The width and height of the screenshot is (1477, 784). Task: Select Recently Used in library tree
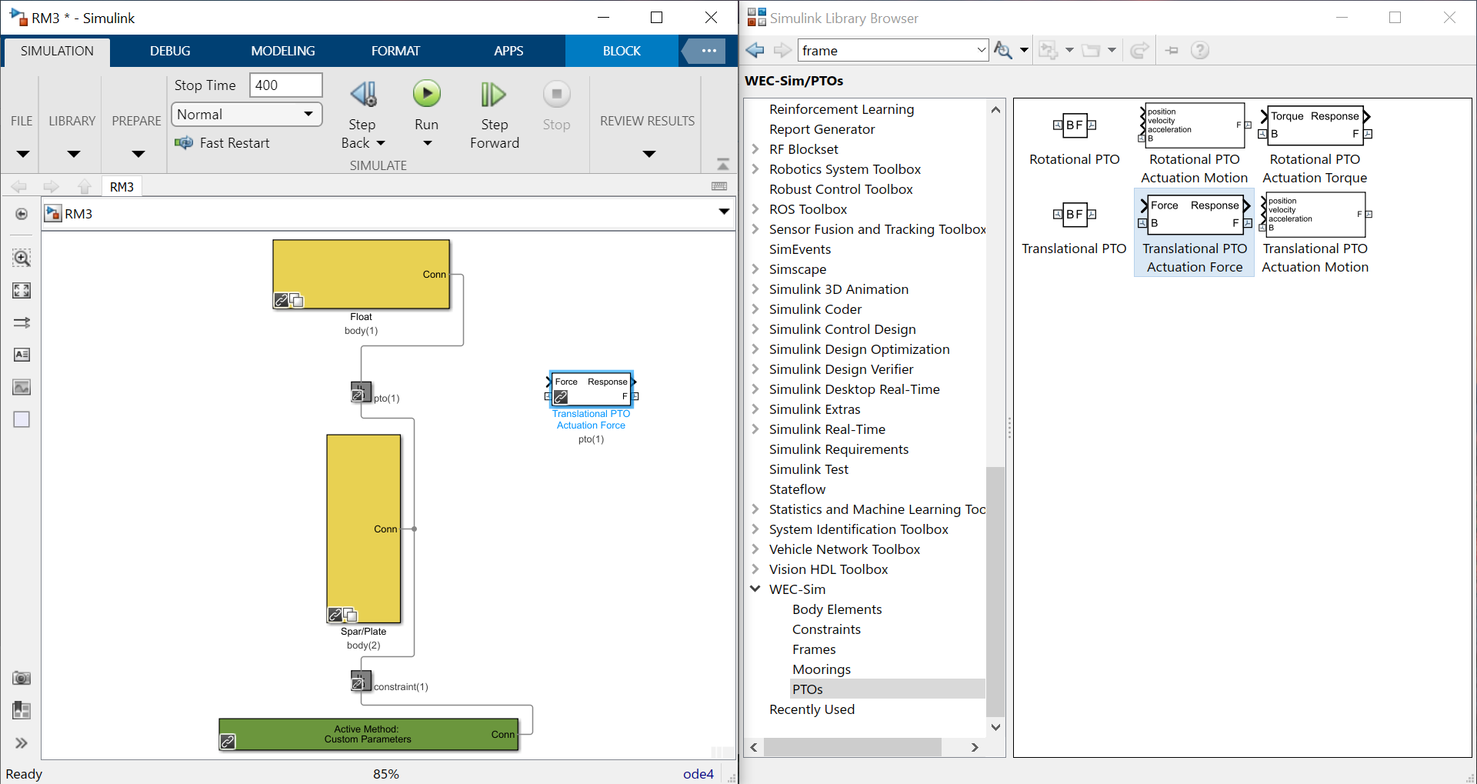(812, 709)
